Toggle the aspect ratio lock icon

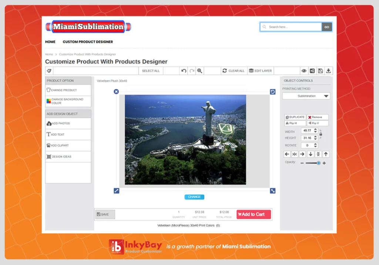pyautogui.click(x=321, y=134)
